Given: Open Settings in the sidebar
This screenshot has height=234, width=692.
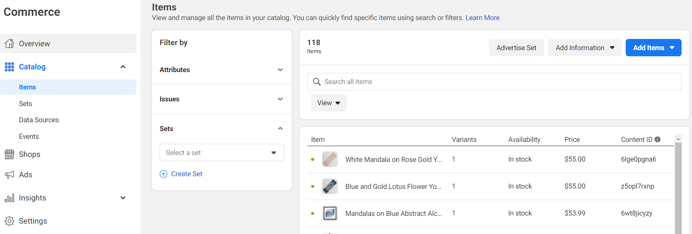Looking at the screenshot, I should pos(33,221).
